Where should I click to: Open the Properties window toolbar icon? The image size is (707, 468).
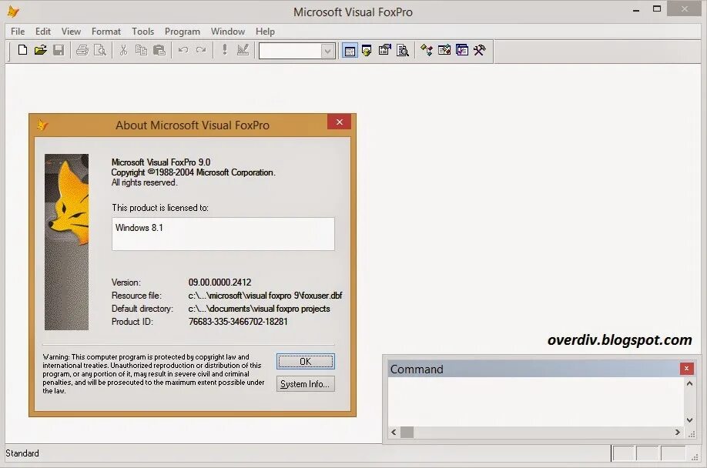[384, 51]
